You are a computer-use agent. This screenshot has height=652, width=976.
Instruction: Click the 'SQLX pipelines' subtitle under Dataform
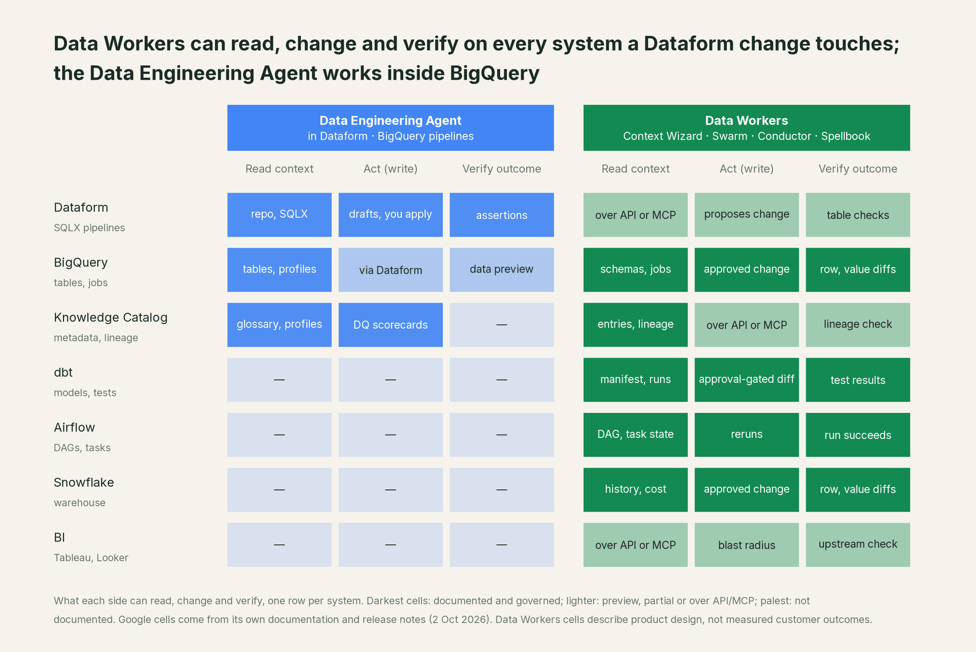pyautogui.click(x=89, y=228)
